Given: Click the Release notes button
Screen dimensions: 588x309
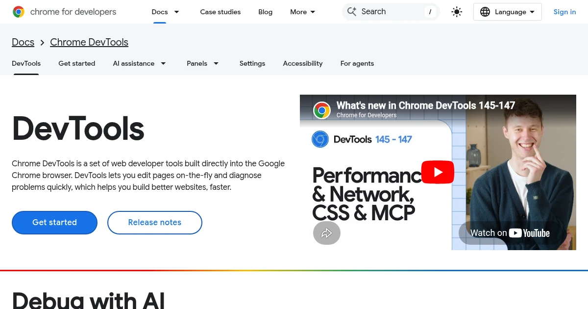Looking at the screenshot, I should pos(155,223).
